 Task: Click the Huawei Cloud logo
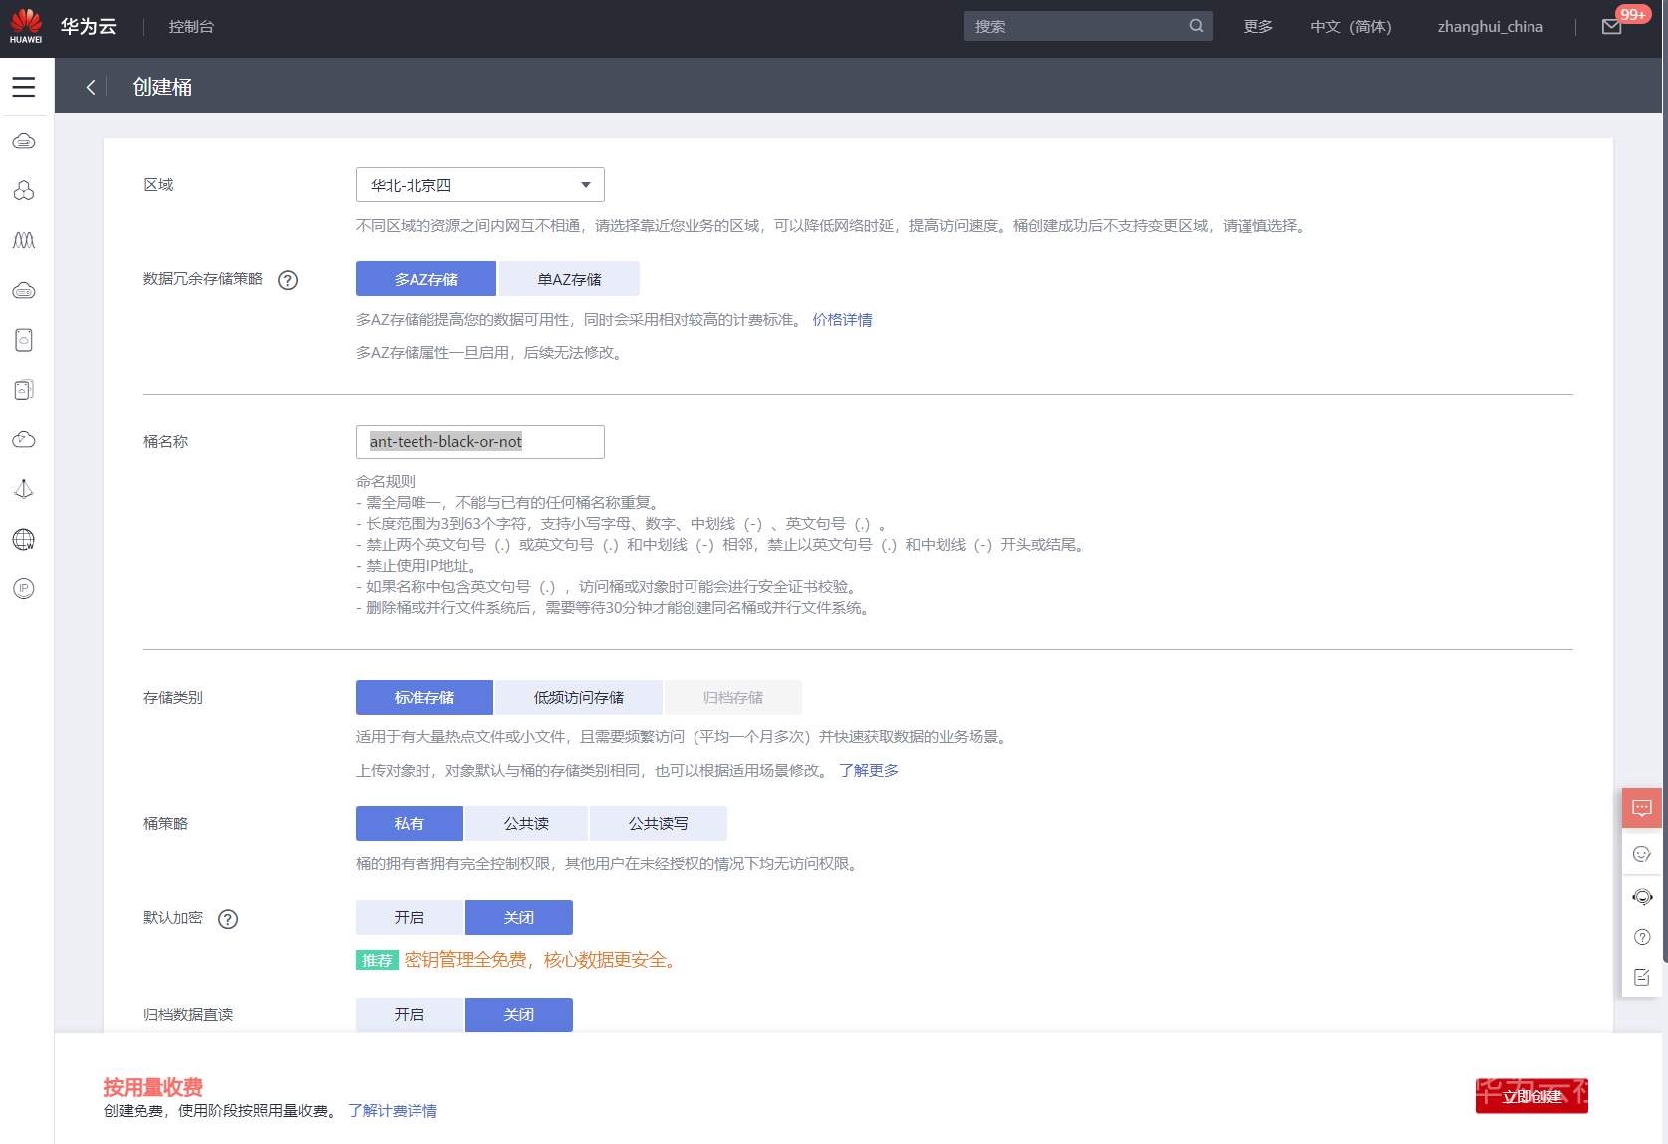(x=26, y=26)
